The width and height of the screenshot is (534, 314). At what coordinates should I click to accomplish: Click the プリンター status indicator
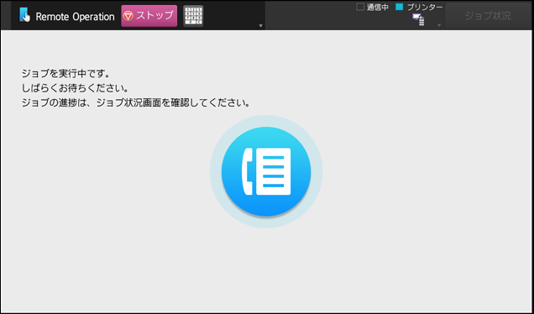pos(420,8)
